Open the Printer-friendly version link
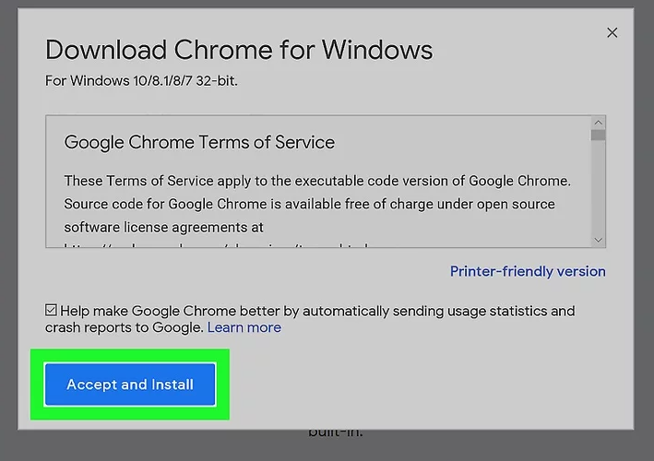This screenshot has width=654, height=461. (x=528, y=271)
